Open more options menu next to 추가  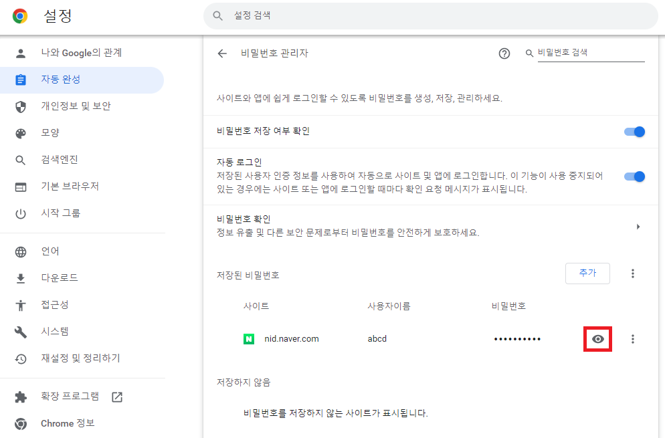pyautogui.click(x=633, y=273)
